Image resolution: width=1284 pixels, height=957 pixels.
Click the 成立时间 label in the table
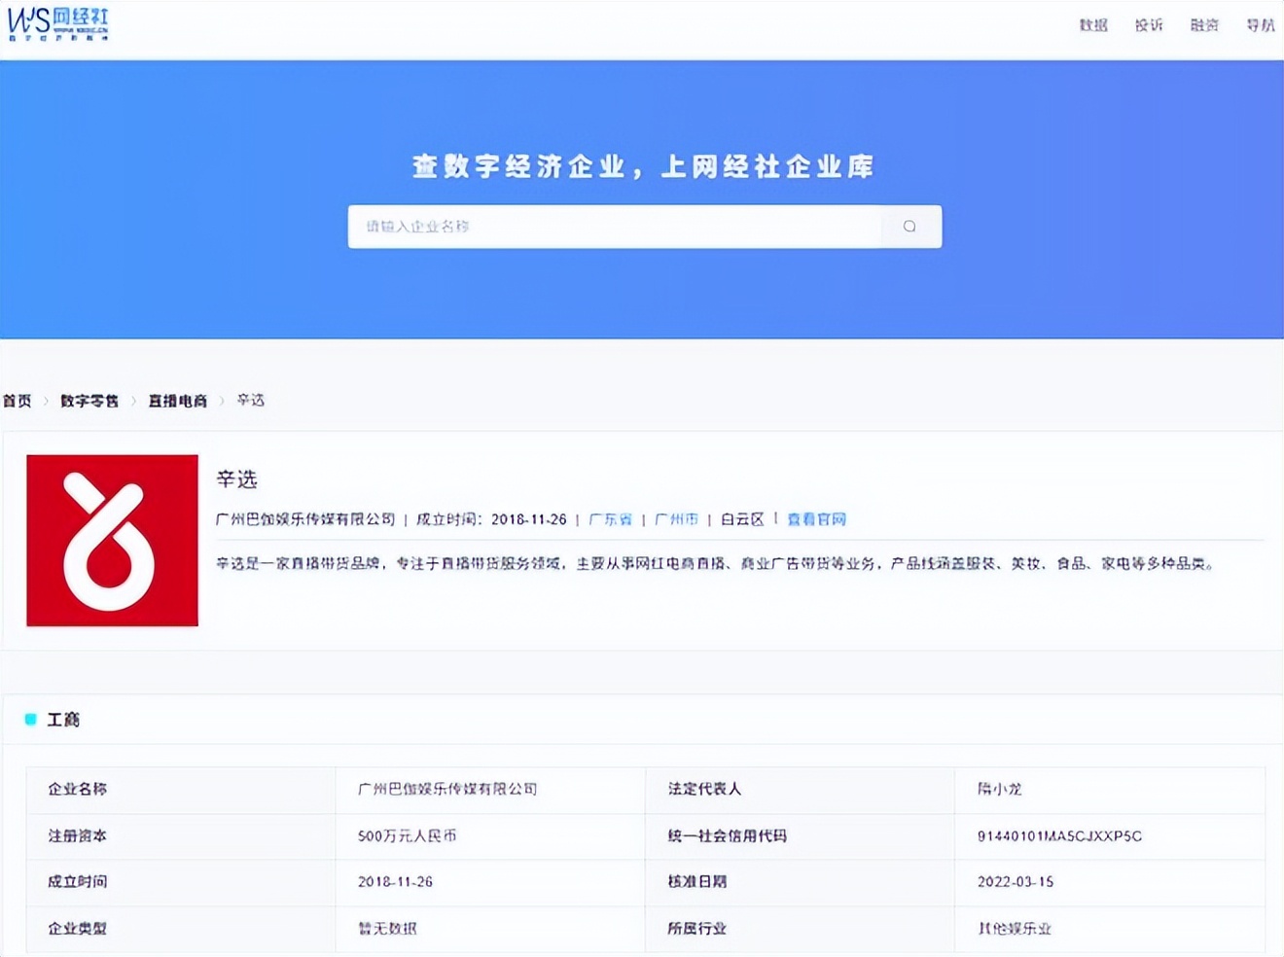coord(78,882)
